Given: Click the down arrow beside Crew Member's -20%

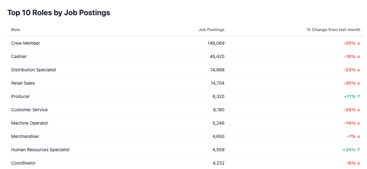Looking at the screenshot, I should tap(359, 43).
